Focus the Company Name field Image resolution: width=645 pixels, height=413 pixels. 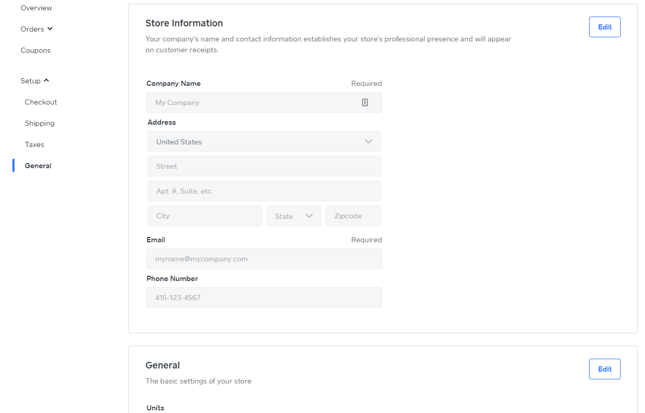pos(254,102)
